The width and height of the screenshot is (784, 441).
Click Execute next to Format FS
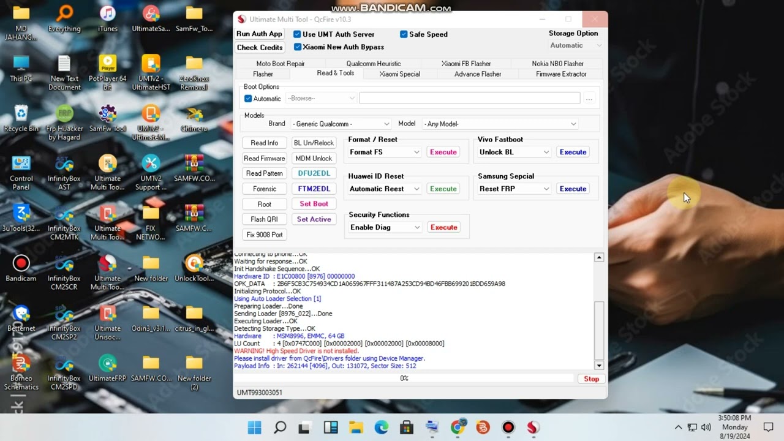[x=443, y=152]
